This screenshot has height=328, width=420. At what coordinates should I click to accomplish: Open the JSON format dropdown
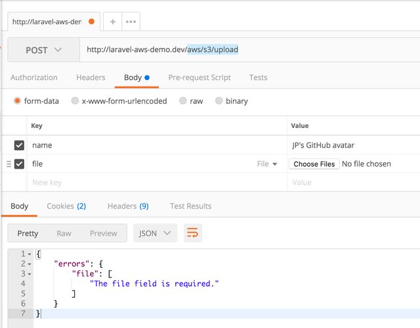click(155, 233)
